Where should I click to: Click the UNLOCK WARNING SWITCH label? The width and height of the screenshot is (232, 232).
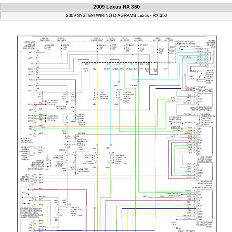(209, 77)
